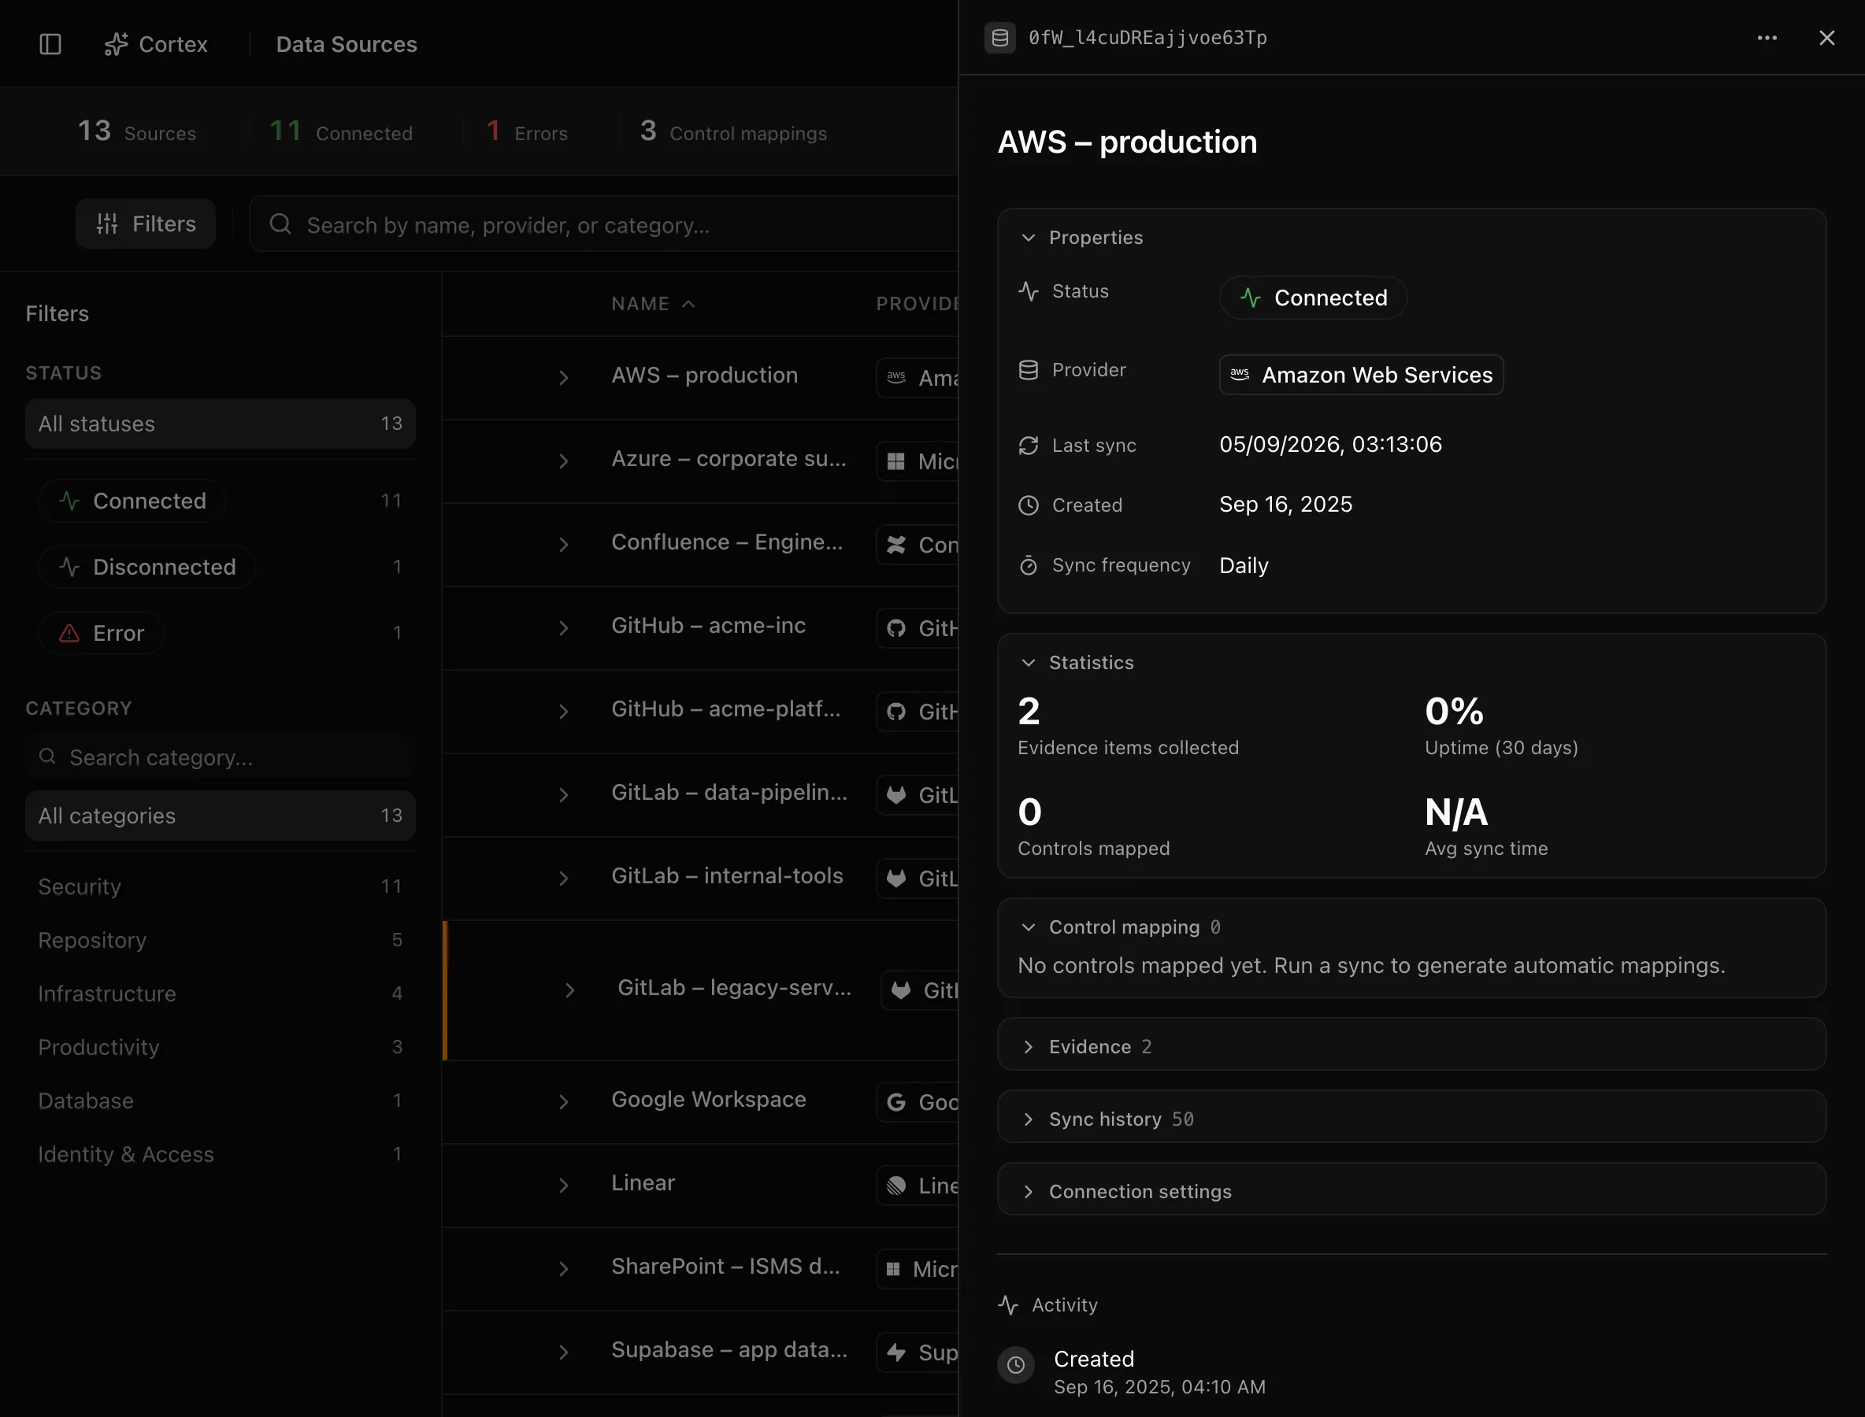Click the Error warning triangle icon

tap(69, 633)
